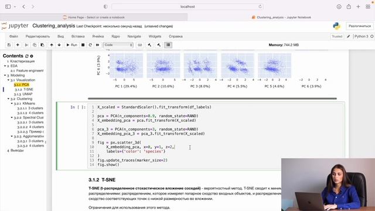This screenshot has height=211, width=375.
Task: Click the pencil edit-mode icon near Trusted
Action: [349, 36]
